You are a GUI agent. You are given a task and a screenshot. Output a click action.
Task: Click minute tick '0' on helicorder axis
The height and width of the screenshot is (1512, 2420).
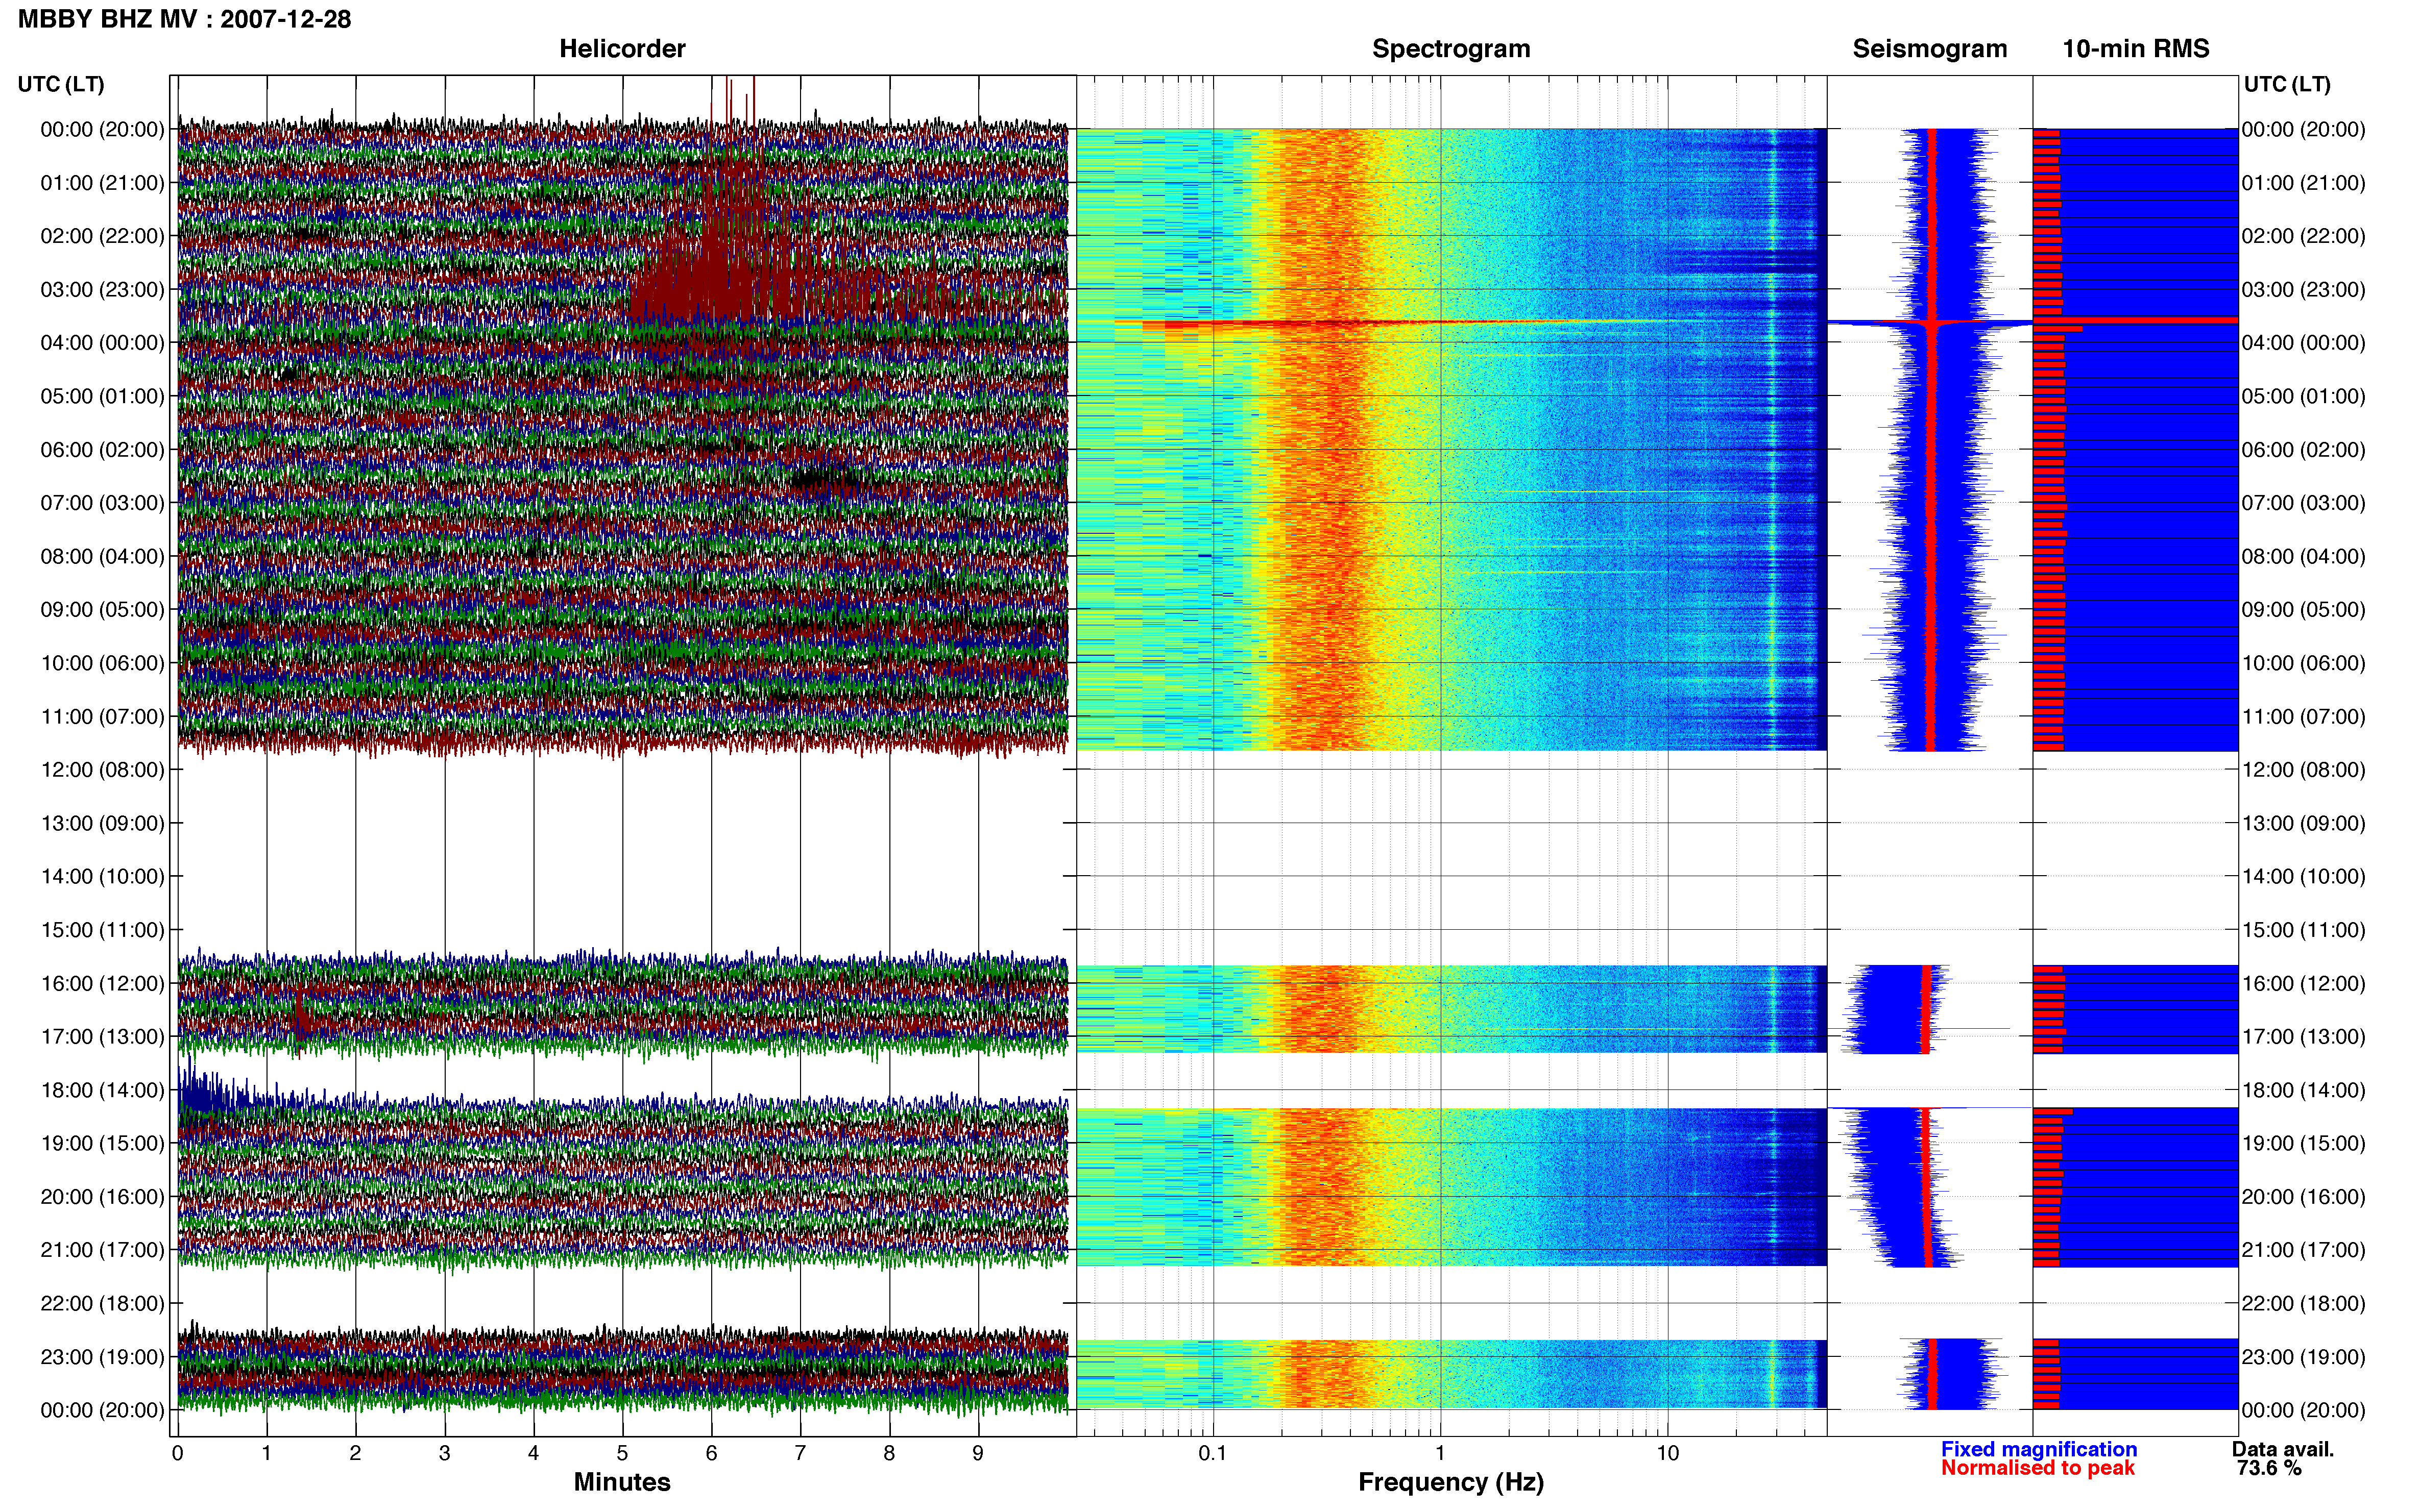coord(177,1453)
